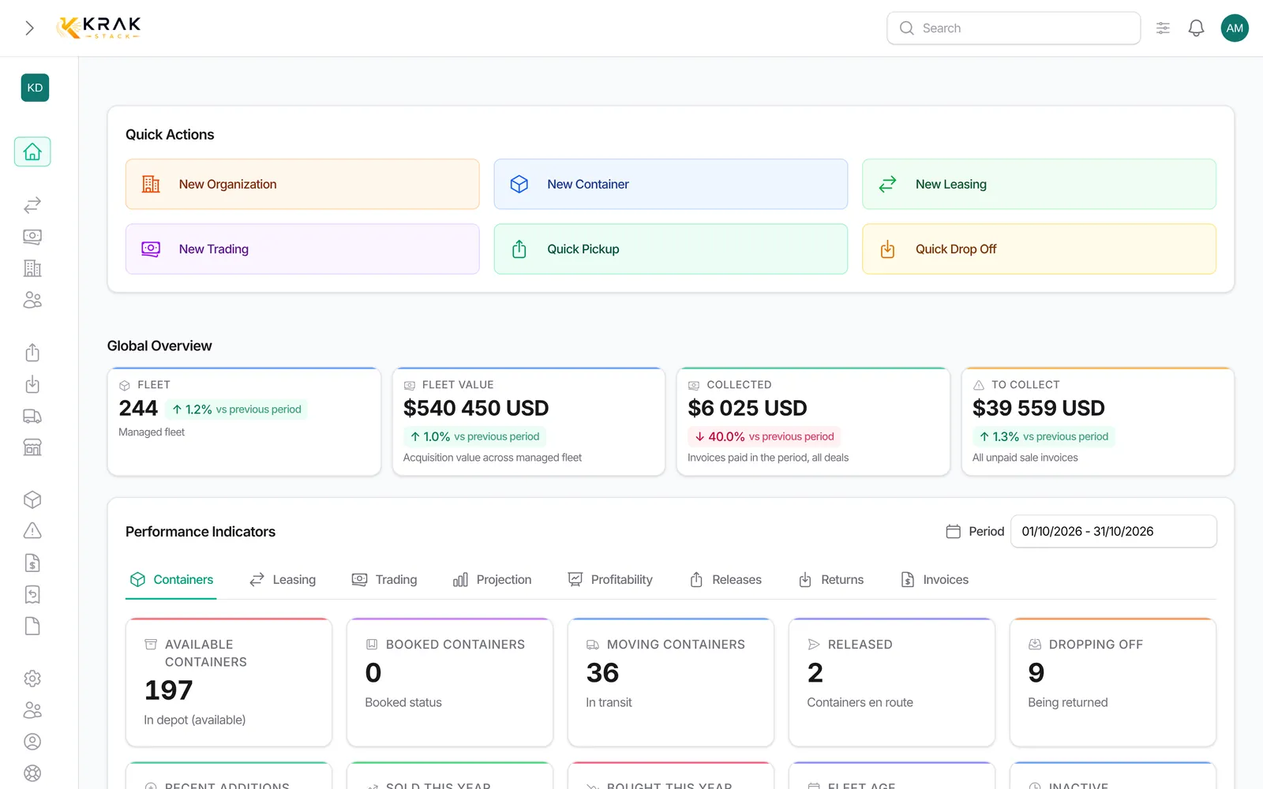Image resolution: width=1263 pixels, height=789 pixels.
Task: Open the trading money sidebar icon
Action: click(x=32, y=237)
